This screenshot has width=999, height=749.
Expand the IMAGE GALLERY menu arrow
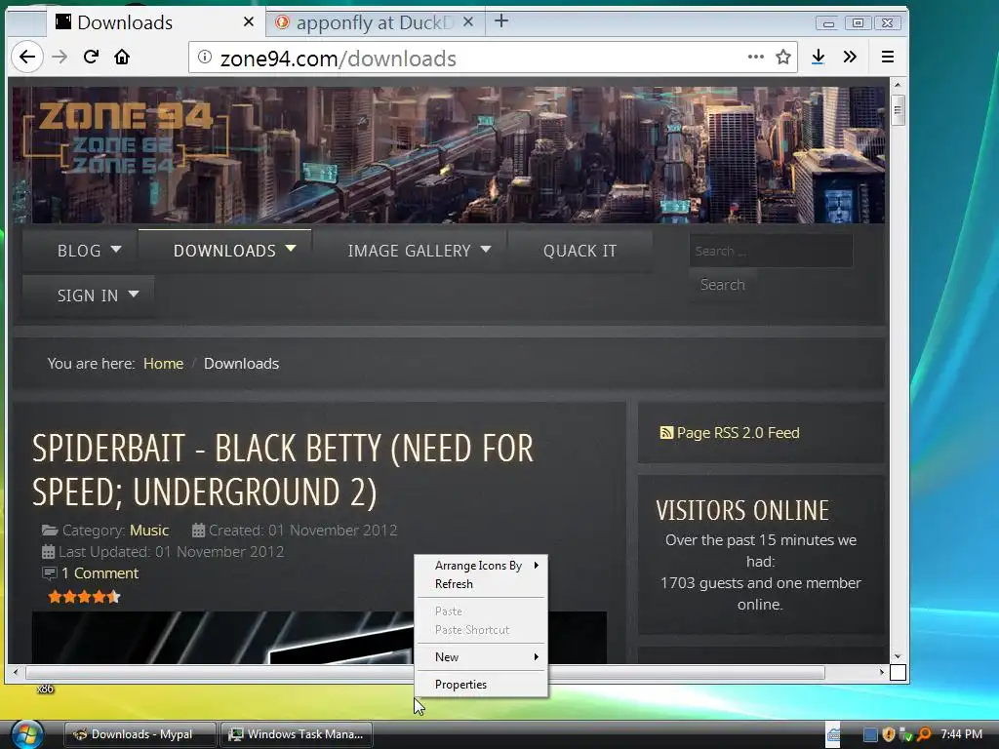(486, 249)
